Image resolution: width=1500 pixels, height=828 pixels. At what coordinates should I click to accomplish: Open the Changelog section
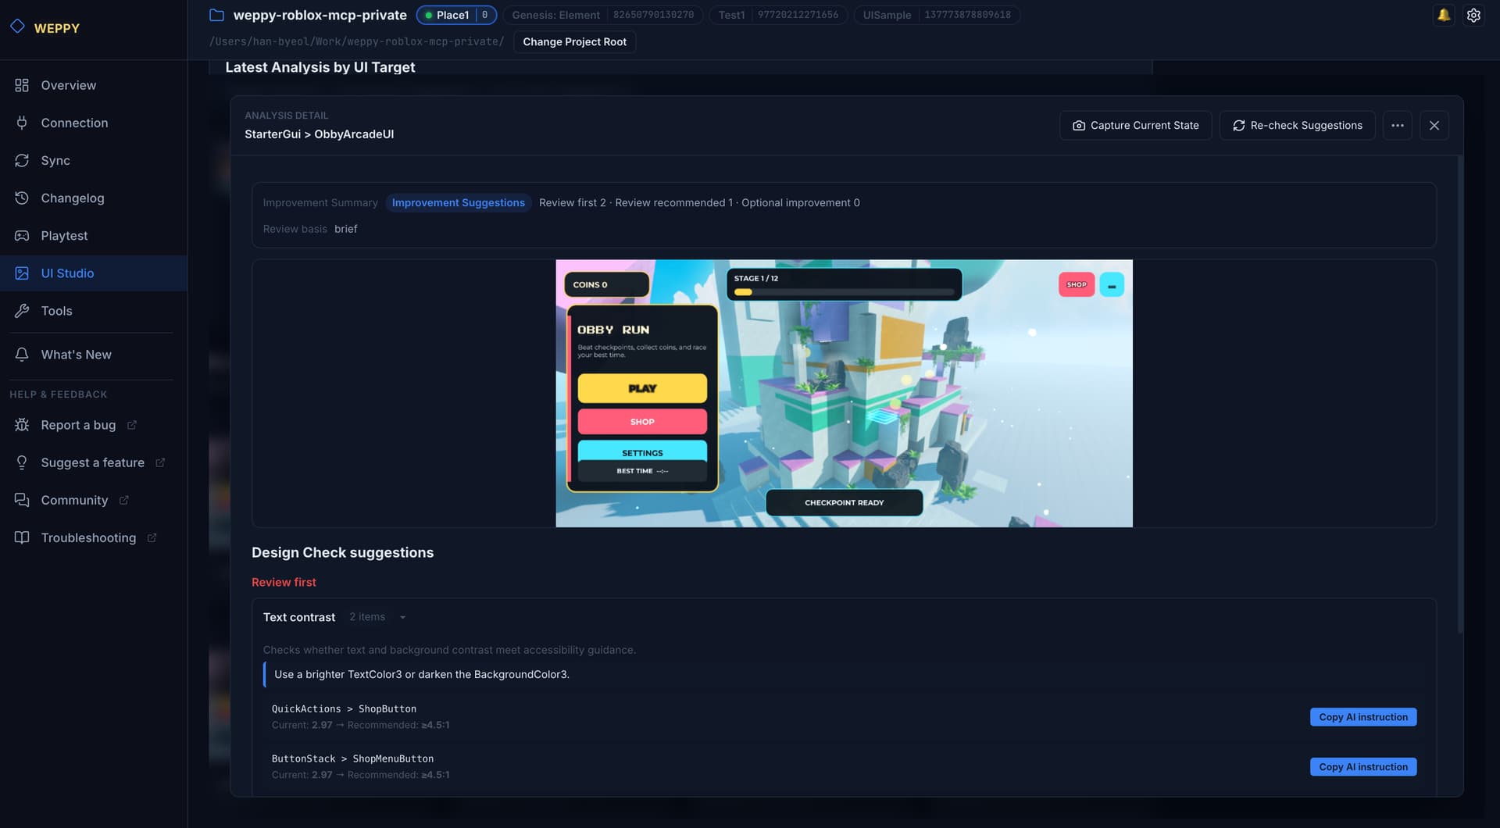coord(94,198)
